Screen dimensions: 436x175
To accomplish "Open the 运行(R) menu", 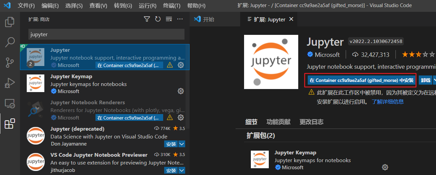I will pos(148,5).
